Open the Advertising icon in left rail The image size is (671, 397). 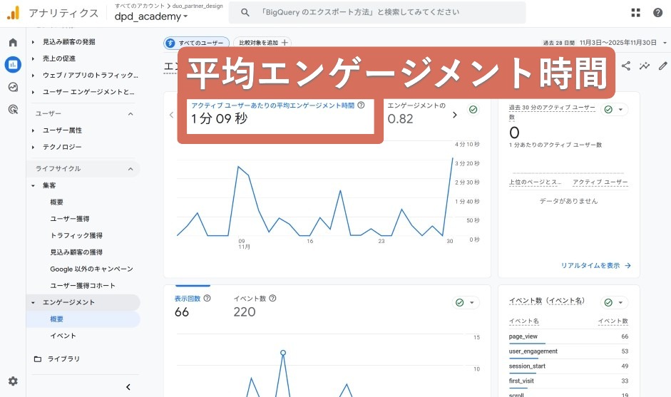click(x=13, y=109)
